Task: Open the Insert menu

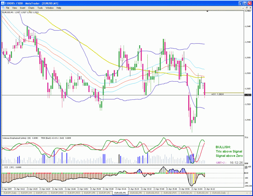Action: point(23,8)
